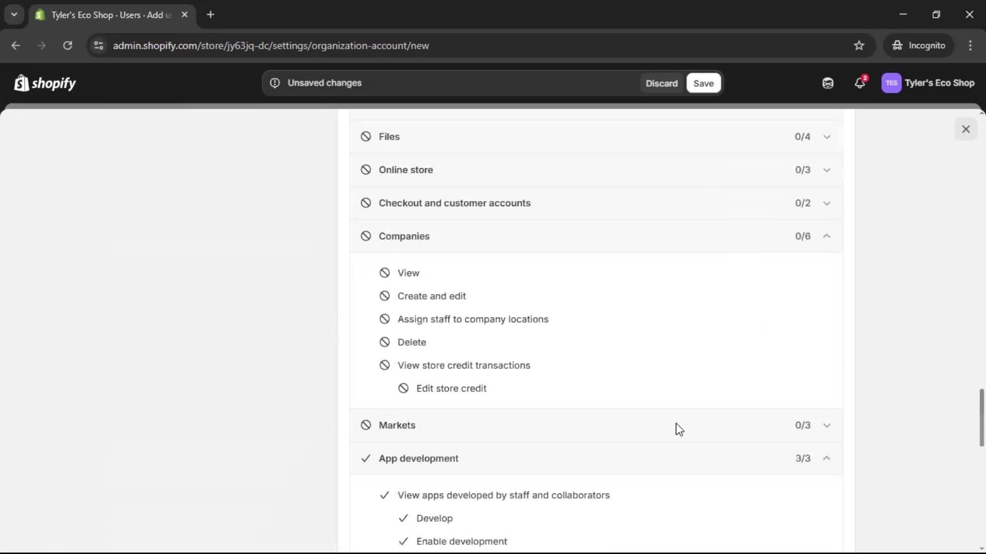
Task: Discard the unsaved changes
Action: coord(661,83)
